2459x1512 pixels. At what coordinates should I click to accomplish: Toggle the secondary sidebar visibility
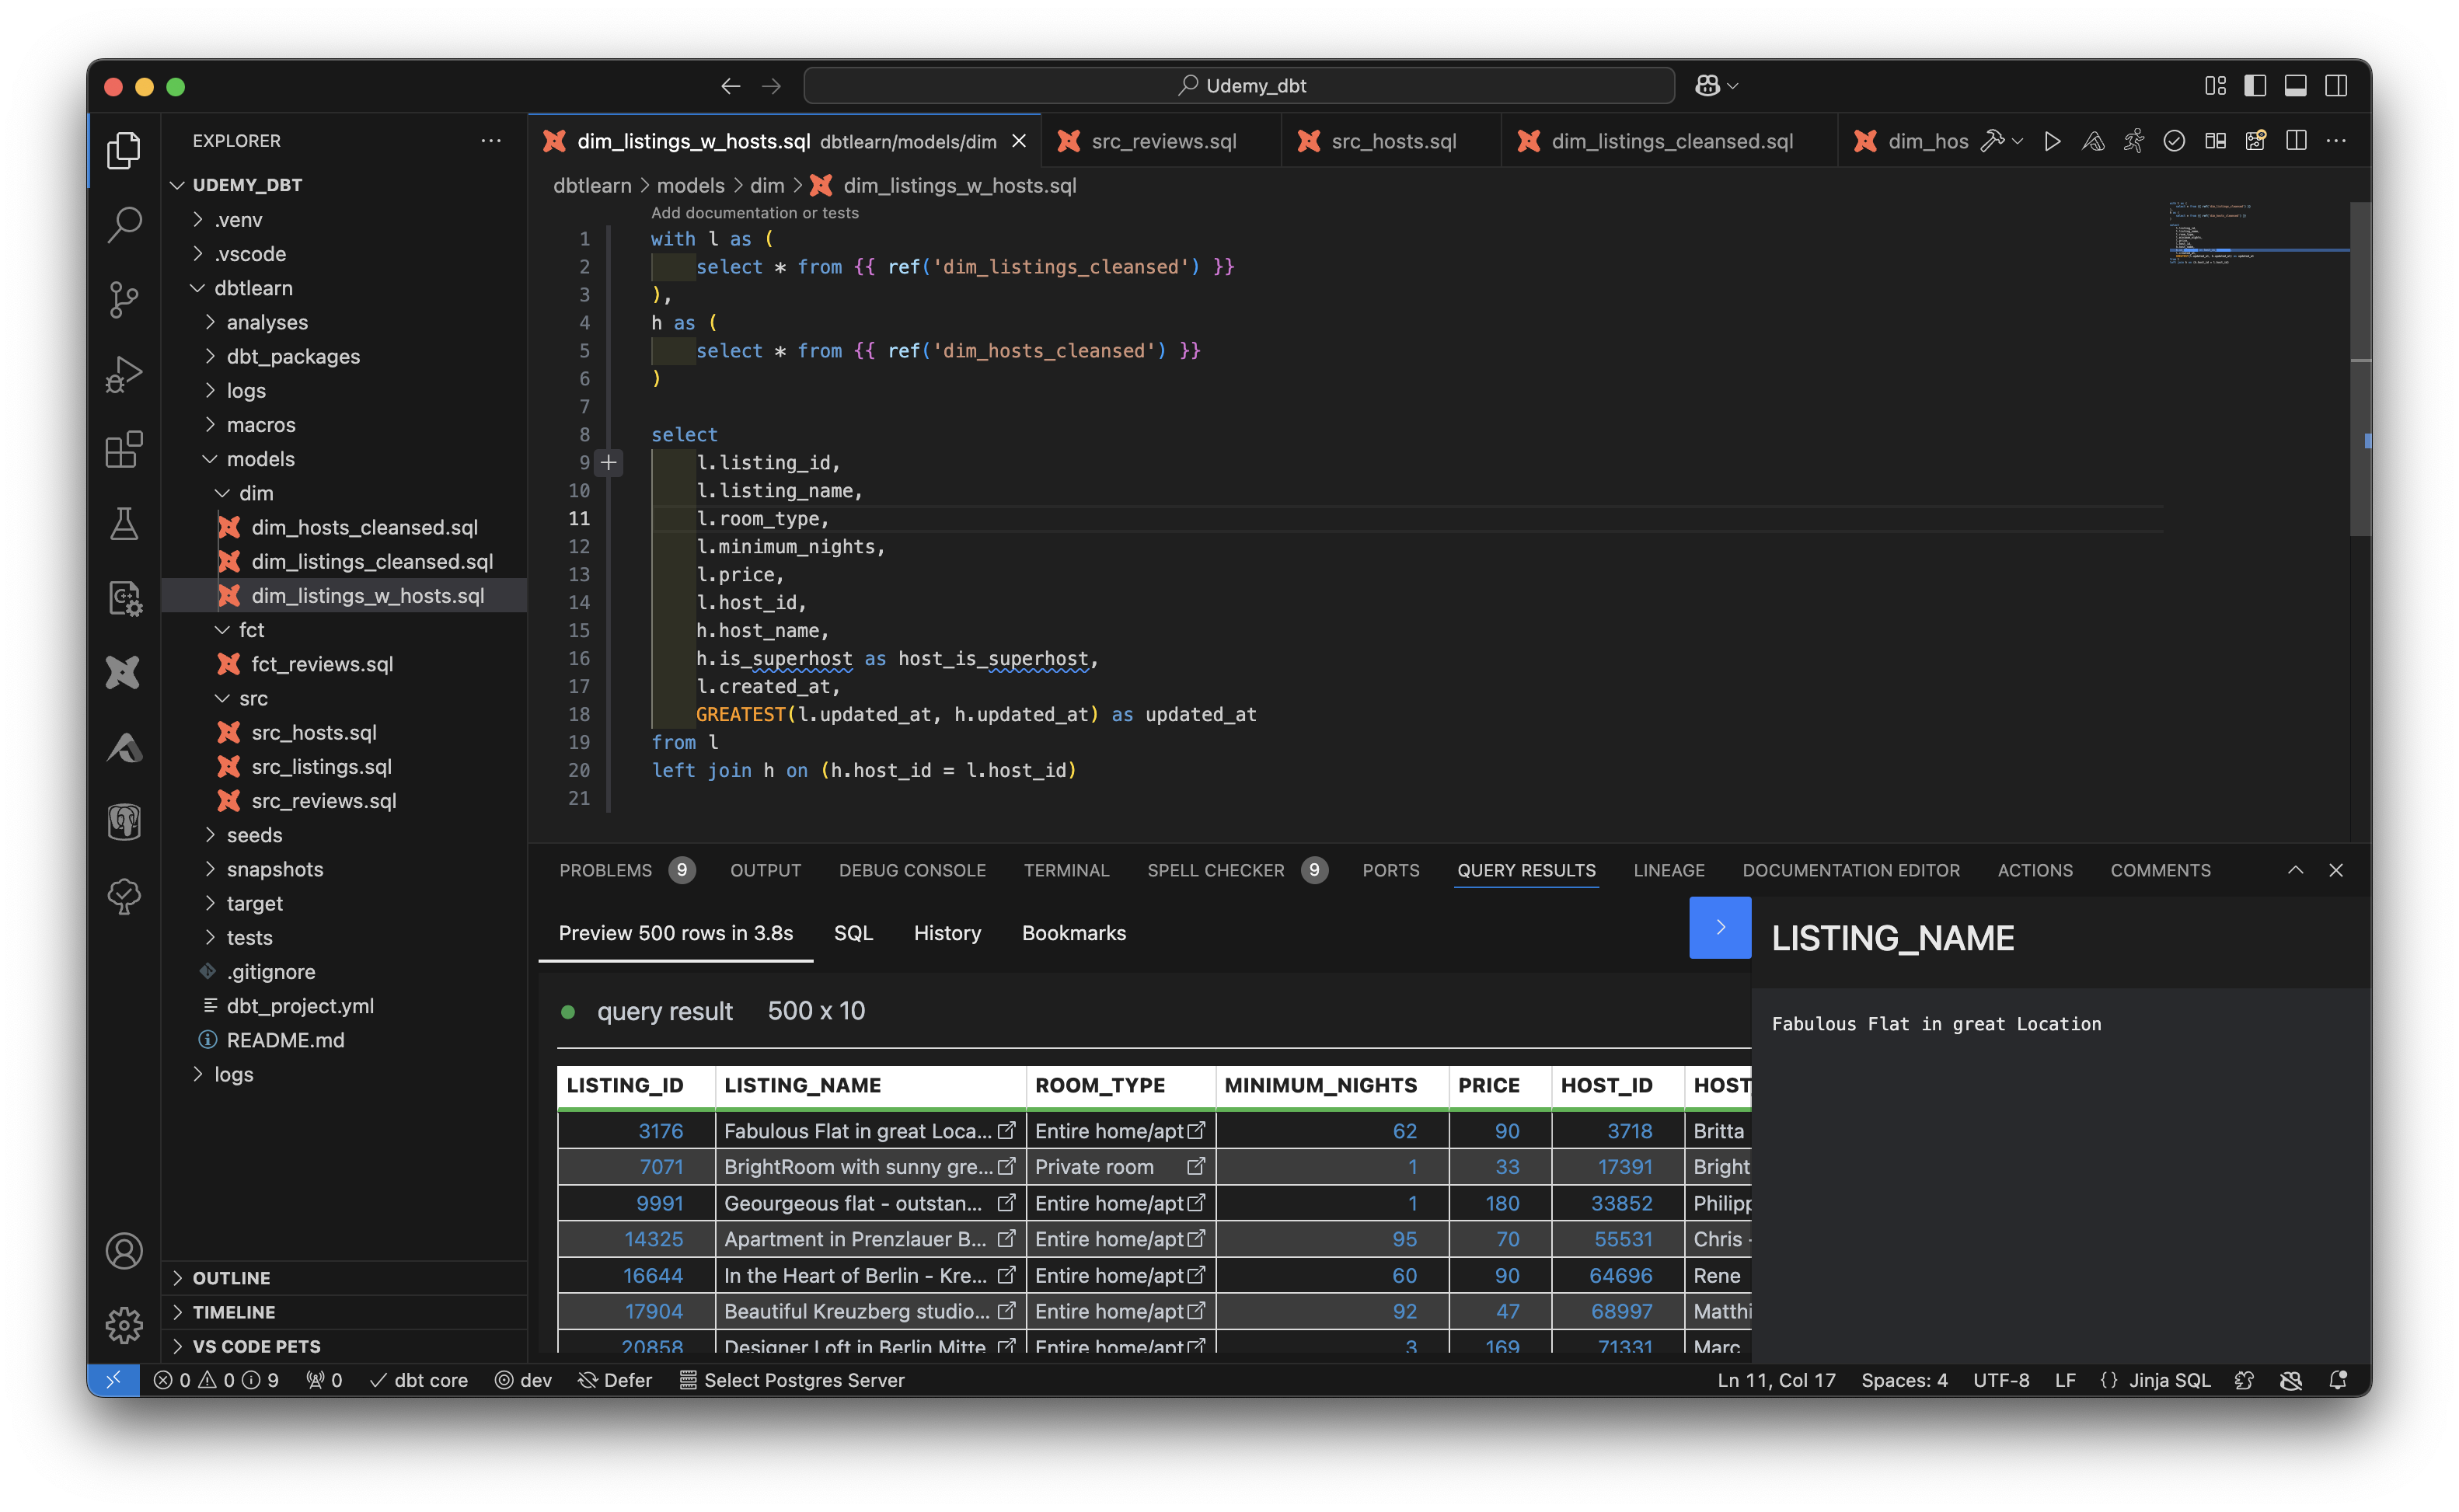(x=2336, y=86)
